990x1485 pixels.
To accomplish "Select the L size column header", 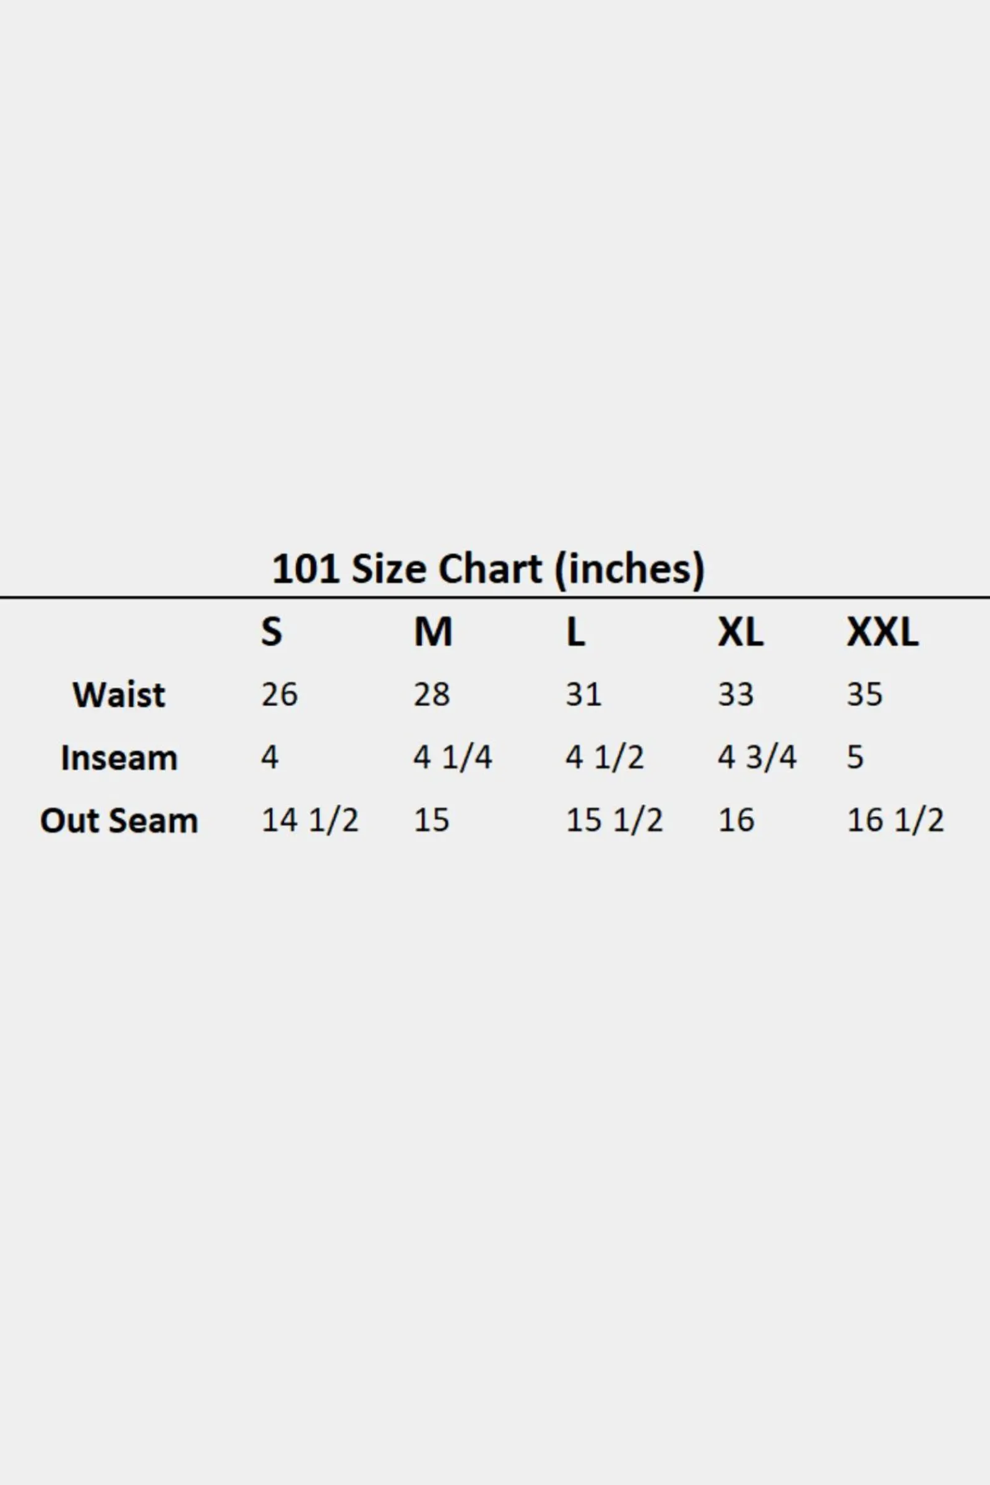I will (x=575, y=631).
